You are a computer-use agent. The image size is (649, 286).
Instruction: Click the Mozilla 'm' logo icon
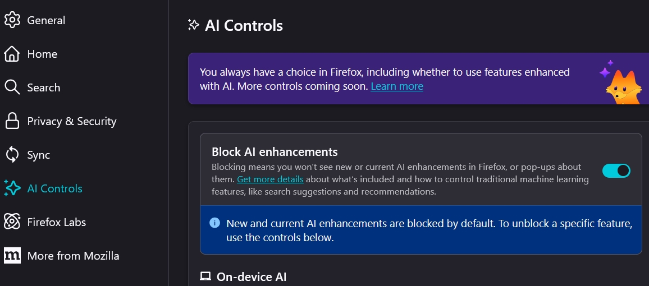click(12, 256)
